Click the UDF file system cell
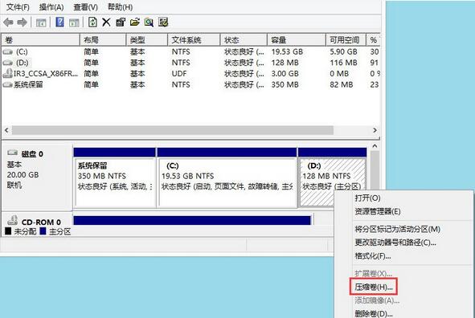 [x=179, y=74]
